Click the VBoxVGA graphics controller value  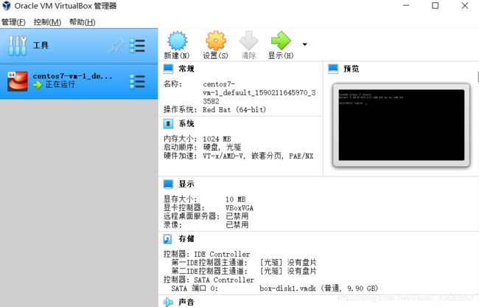pos(239,208)
